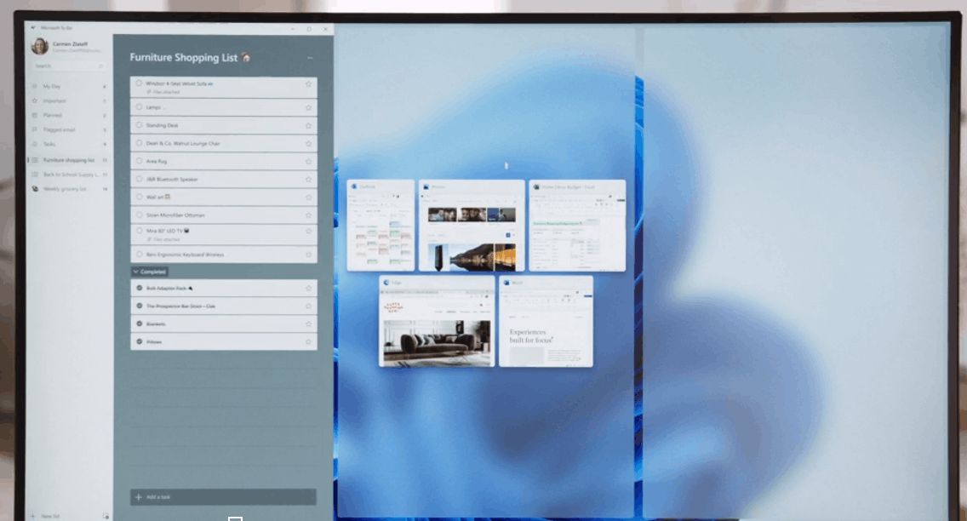
Task: Star the JBR Bluetooth Speaker task
Action: [308, 180]
